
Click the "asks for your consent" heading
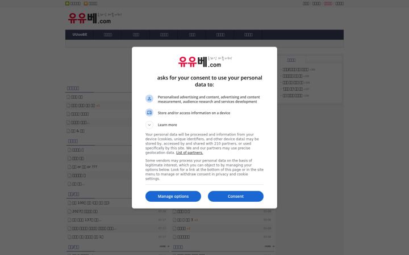pos(210,81)
